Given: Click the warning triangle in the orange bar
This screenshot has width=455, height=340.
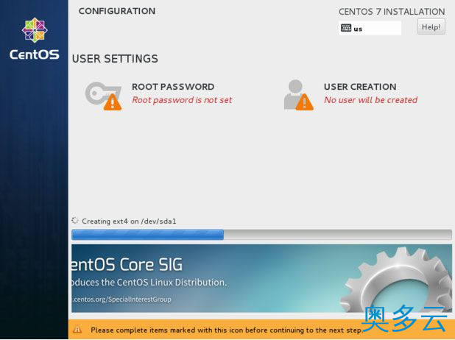Looking at the screenshot, I should tap(77, 330).
